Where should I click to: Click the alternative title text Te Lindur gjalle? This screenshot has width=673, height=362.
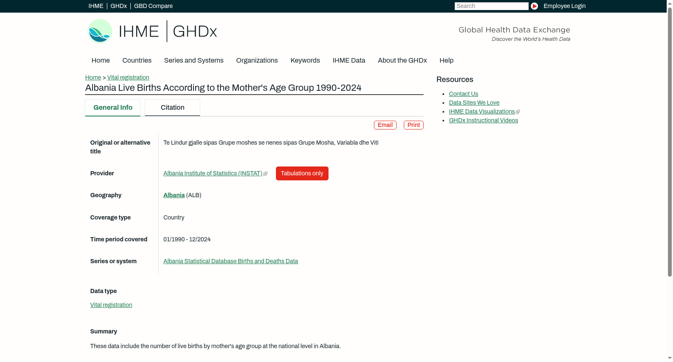(x=271, y=143)
